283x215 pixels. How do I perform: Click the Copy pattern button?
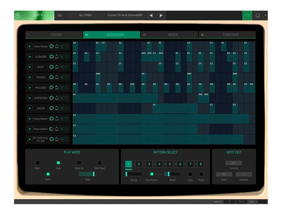coord(190,174)
